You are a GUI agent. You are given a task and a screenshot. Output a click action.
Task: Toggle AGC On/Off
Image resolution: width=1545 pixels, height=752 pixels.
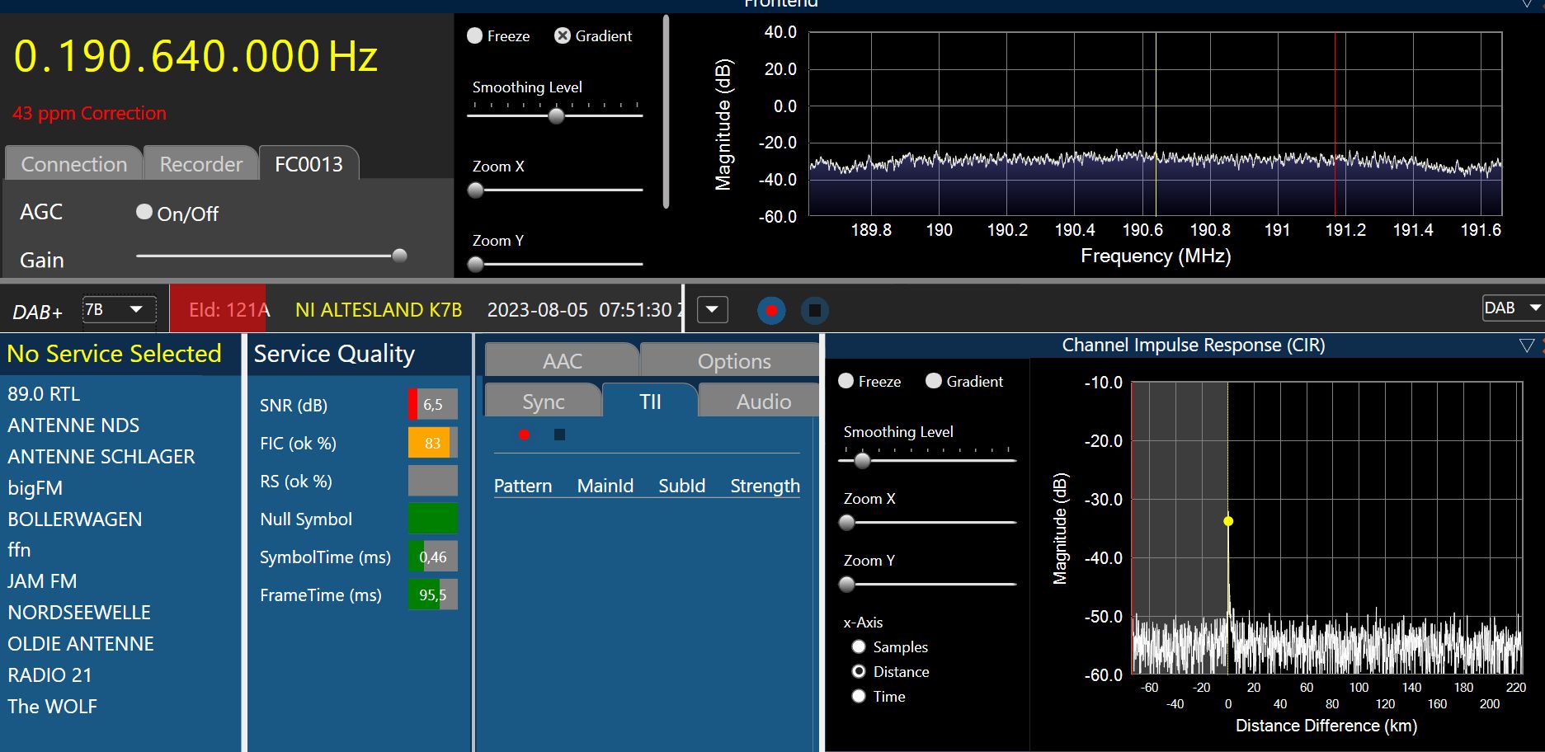(144, 213)
